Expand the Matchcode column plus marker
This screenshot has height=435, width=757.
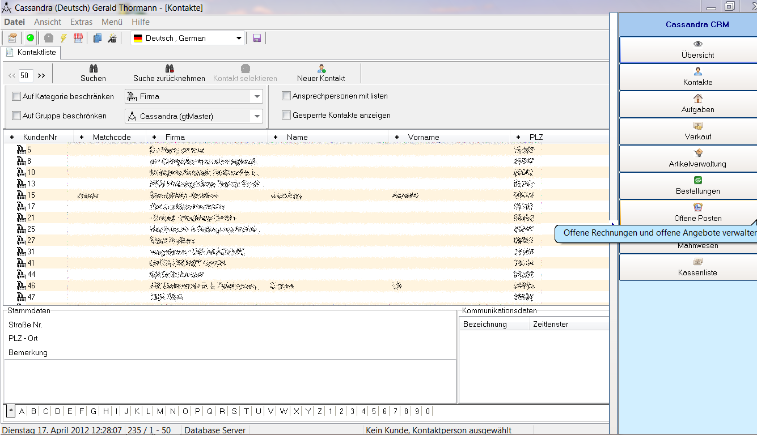(82, 137)
